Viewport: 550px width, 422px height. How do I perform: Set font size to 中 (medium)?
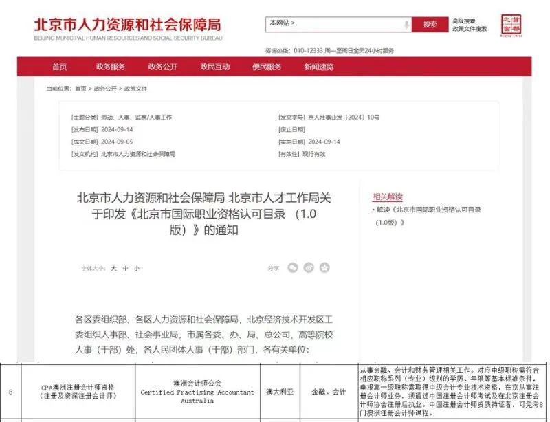click(x=126, y=269)
